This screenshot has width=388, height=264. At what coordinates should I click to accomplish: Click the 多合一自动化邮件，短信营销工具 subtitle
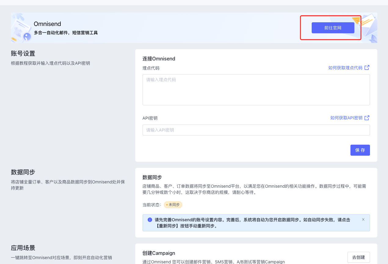[66, 33]
